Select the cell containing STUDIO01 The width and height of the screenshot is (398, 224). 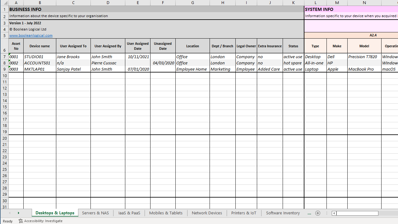(x=39, y=57)
